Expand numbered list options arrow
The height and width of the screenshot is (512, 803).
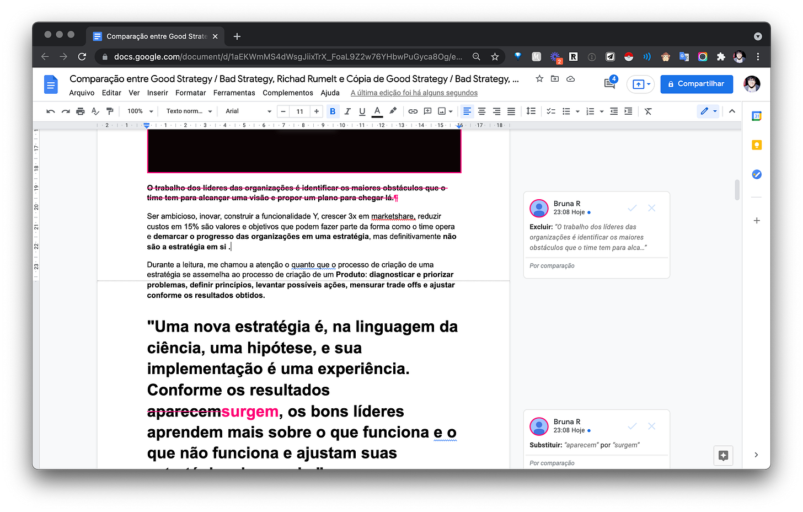pos(602,111)
